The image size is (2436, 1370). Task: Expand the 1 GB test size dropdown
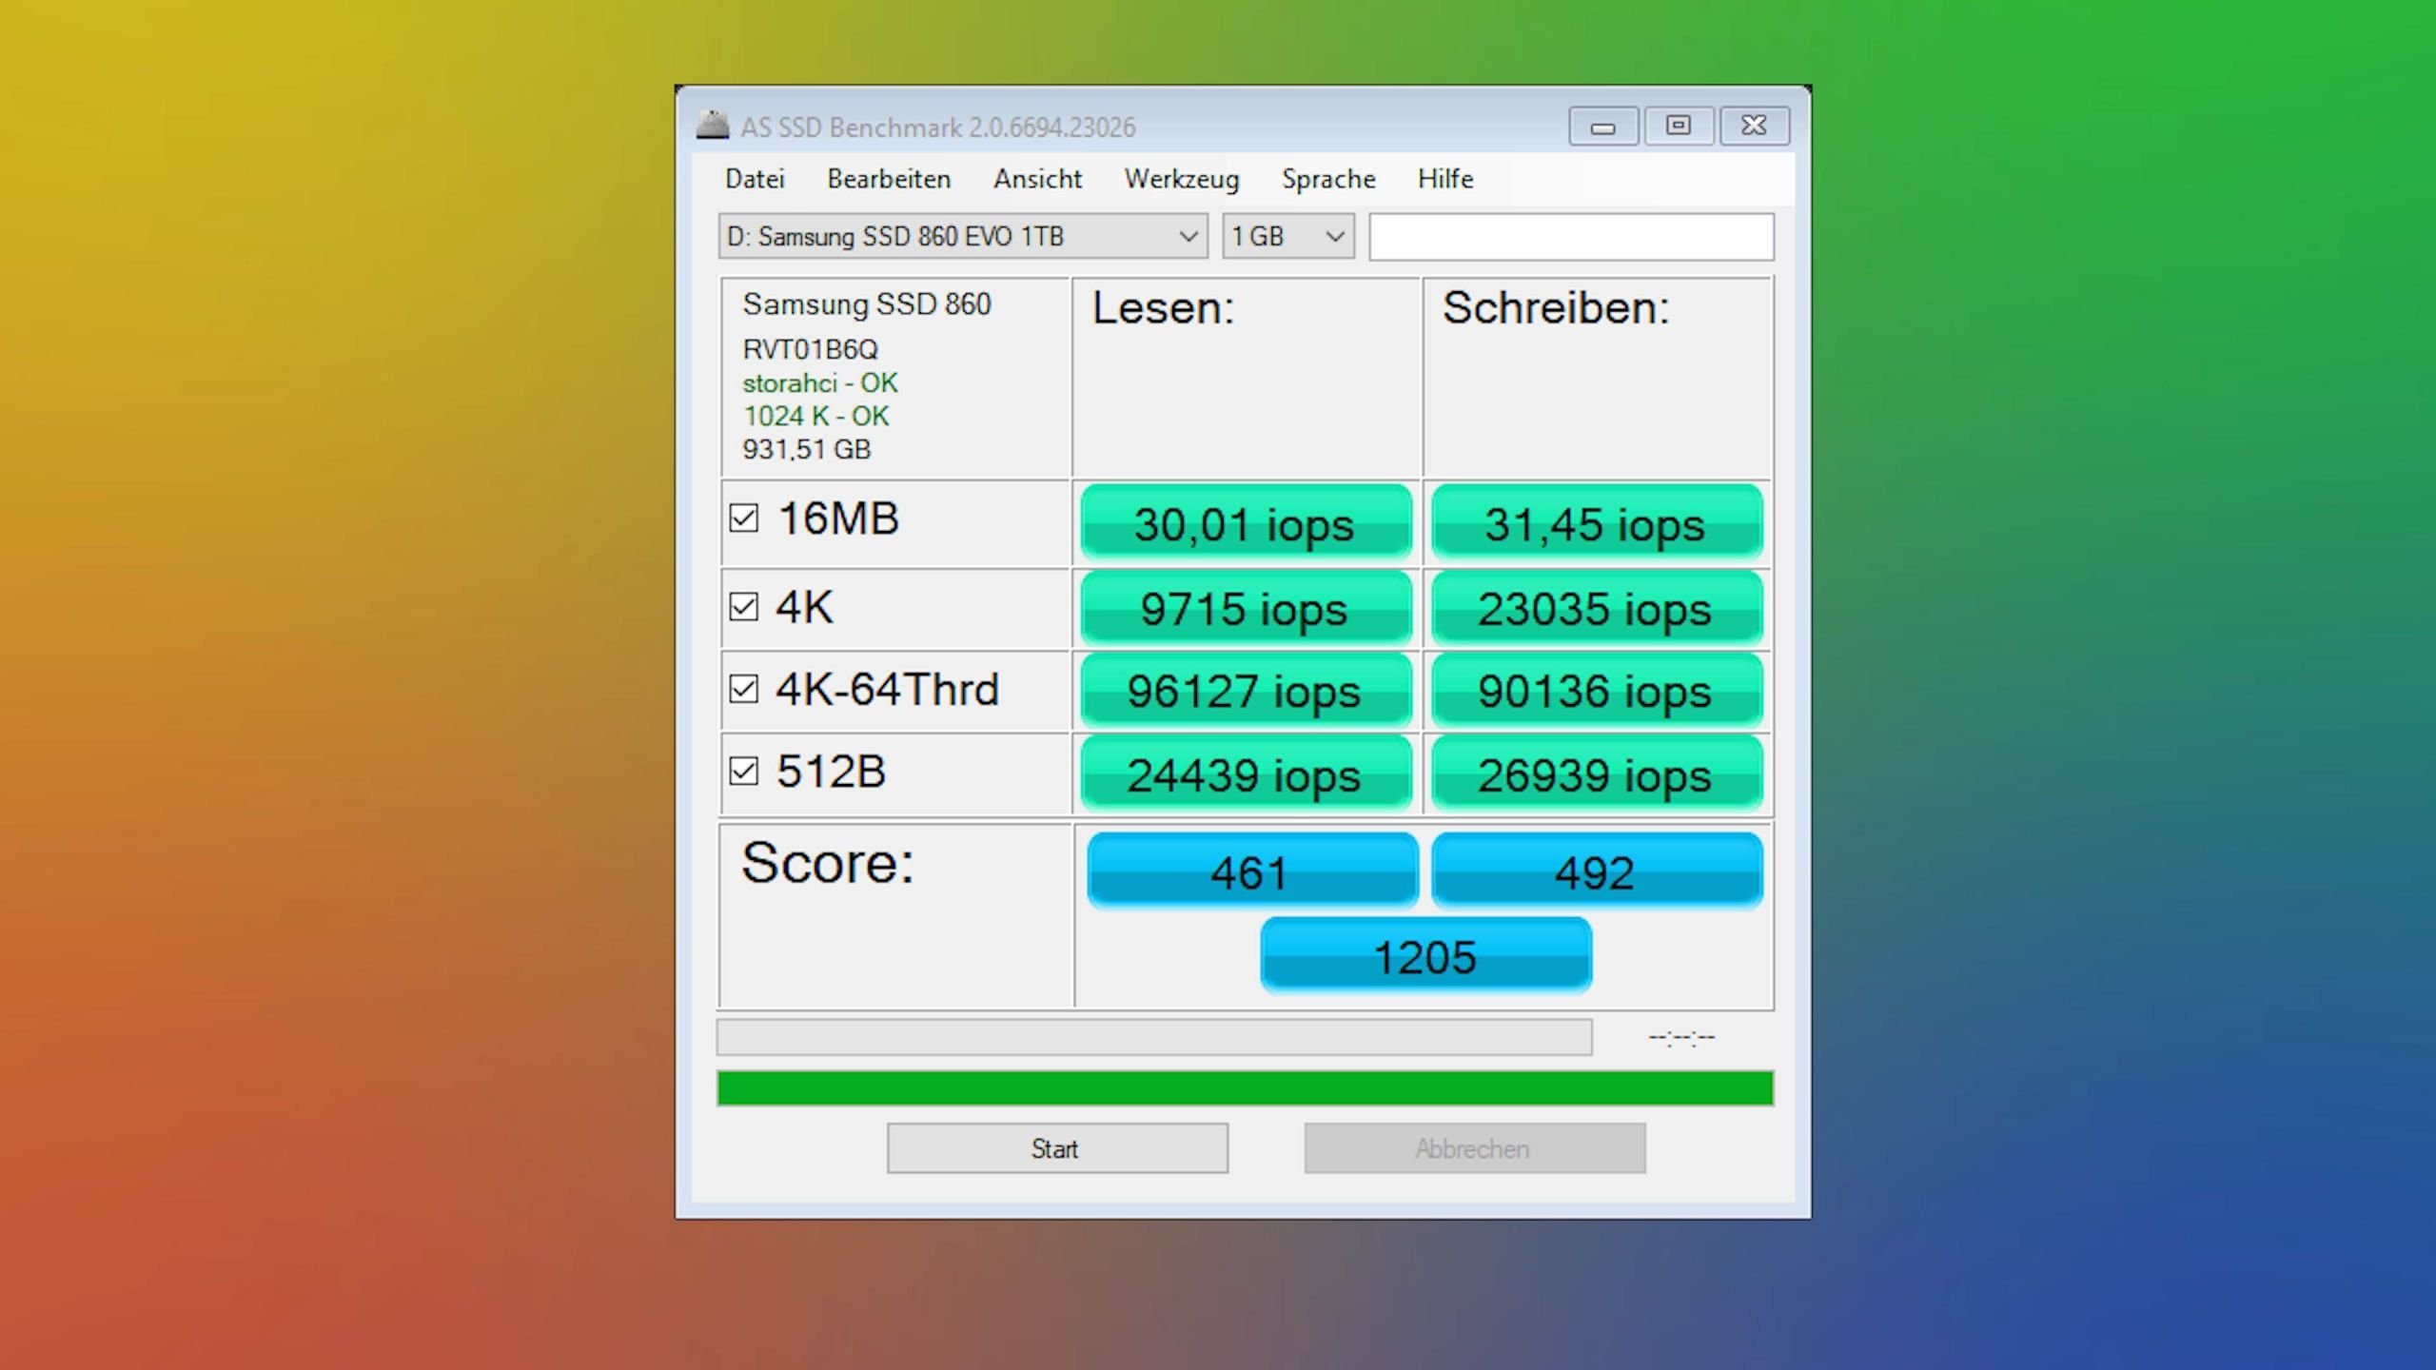(x=1287, y=236)
